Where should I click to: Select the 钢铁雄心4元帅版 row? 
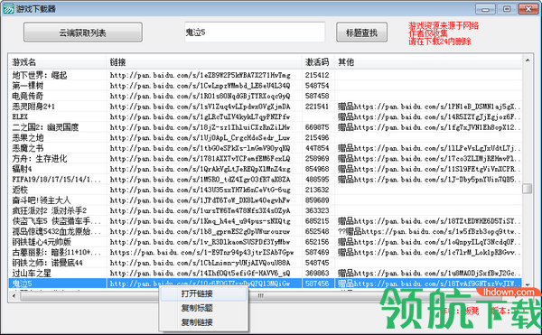pos(265,242)
